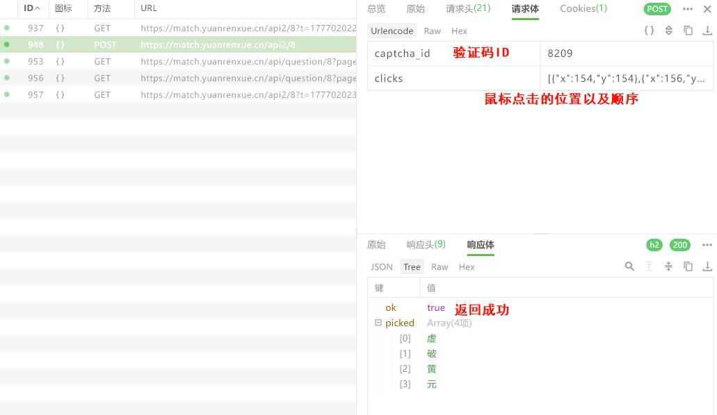The image size is (717, 415).
Task: Click the green status dot on row 937
Action: 7,28
